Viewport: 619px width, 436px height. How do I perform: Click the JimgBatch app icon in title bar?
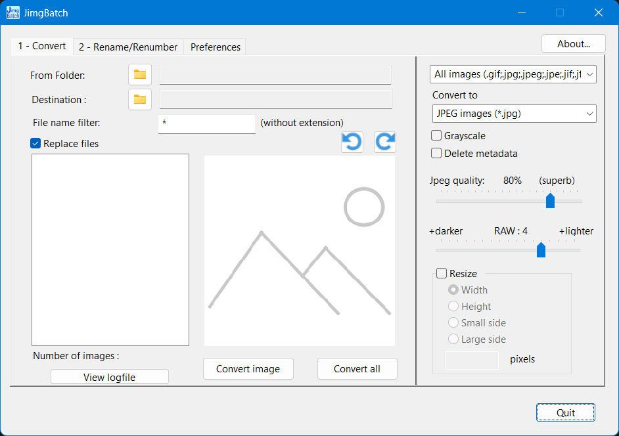tap(13, 12)
